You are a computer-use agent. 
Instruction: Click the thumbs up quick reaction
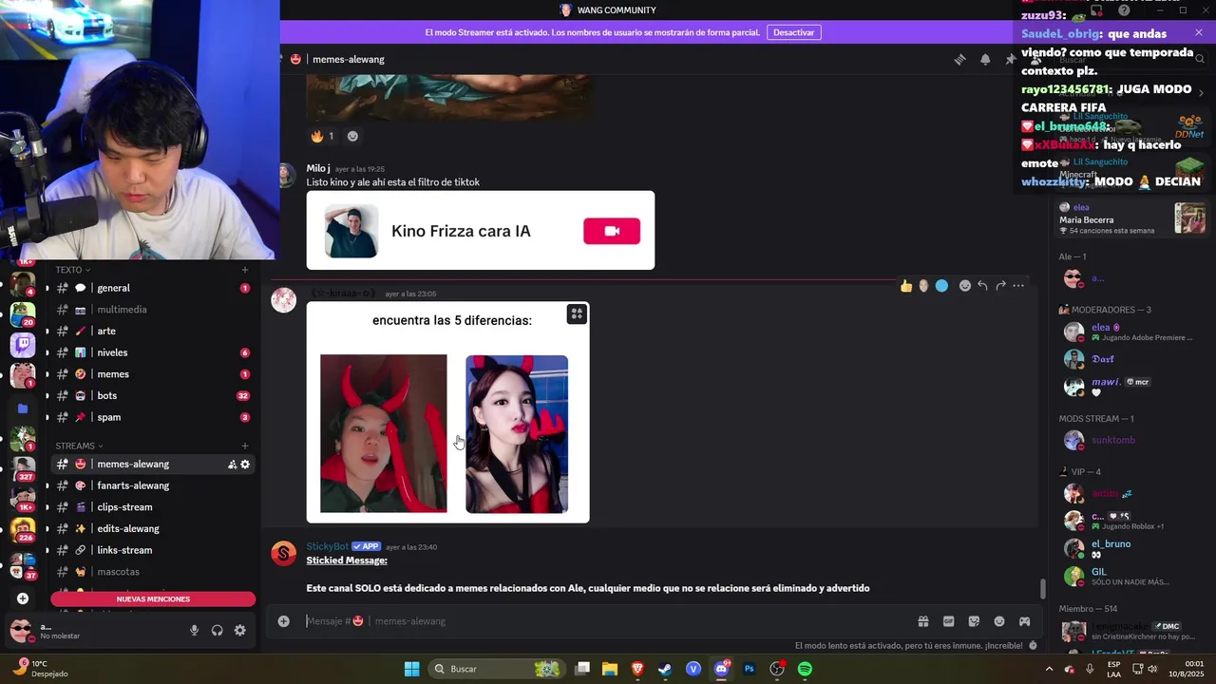(x=906, y=286)
